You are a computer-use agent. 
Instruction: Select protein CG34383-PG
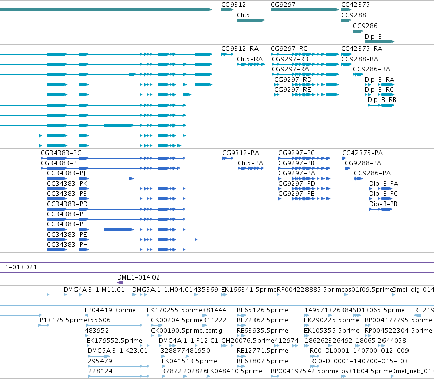[x=61, y=153]
